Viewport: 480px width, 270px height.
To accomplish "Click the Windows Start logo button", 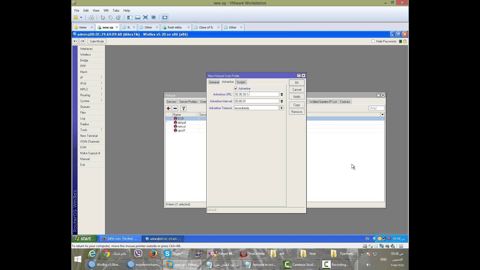I will coord(78,259).
